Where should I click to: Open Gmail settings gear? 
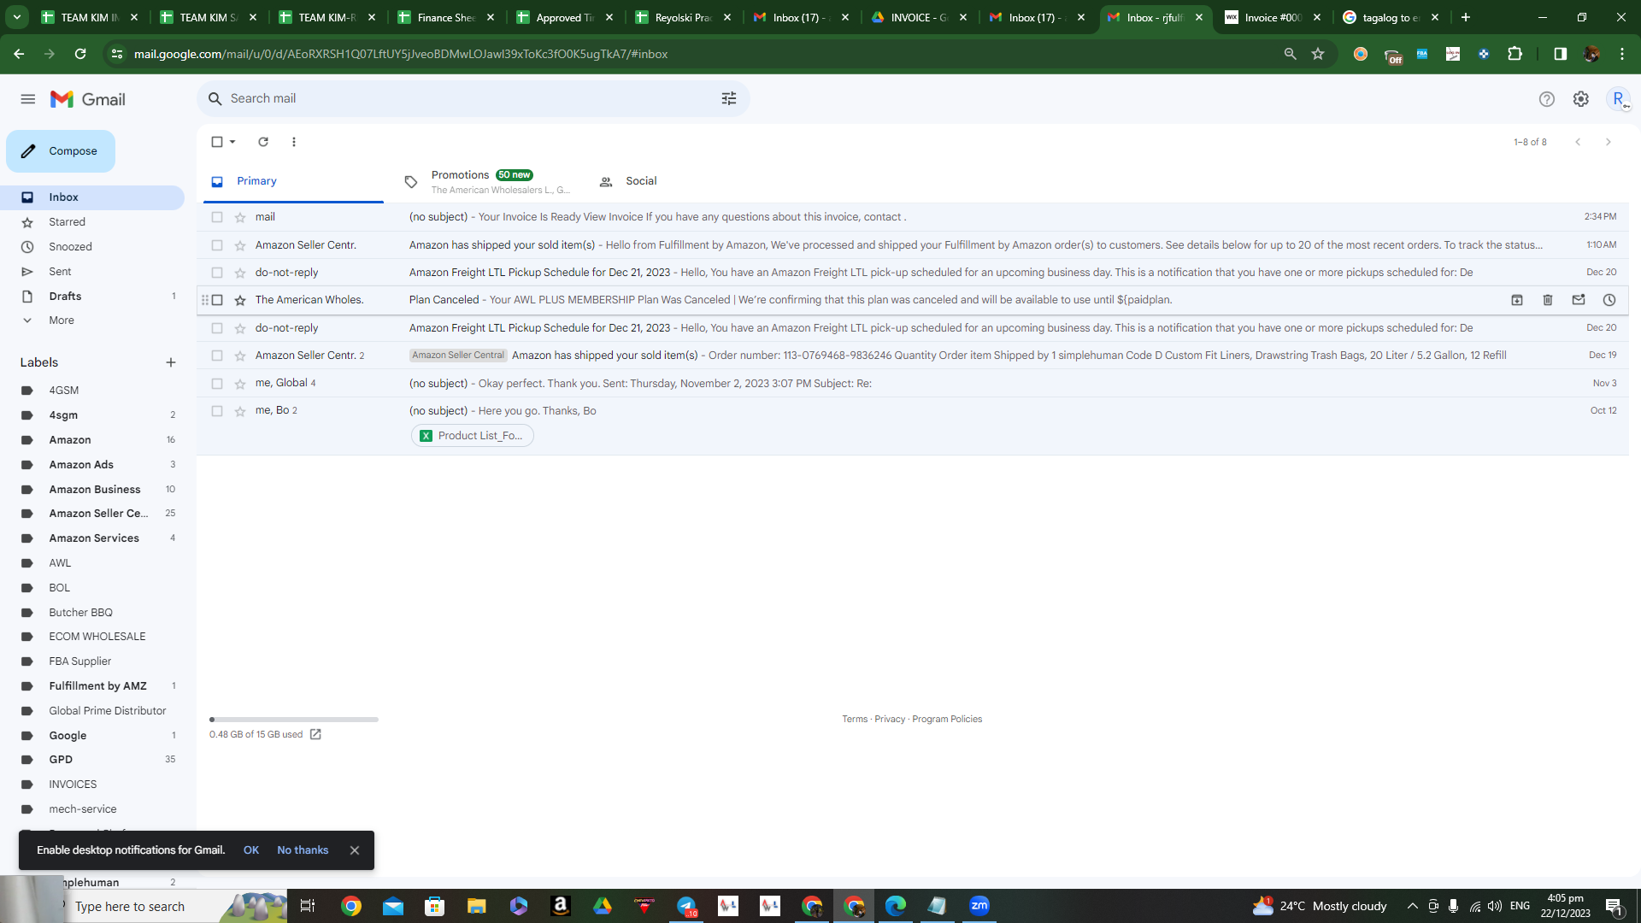(1581, 99)
